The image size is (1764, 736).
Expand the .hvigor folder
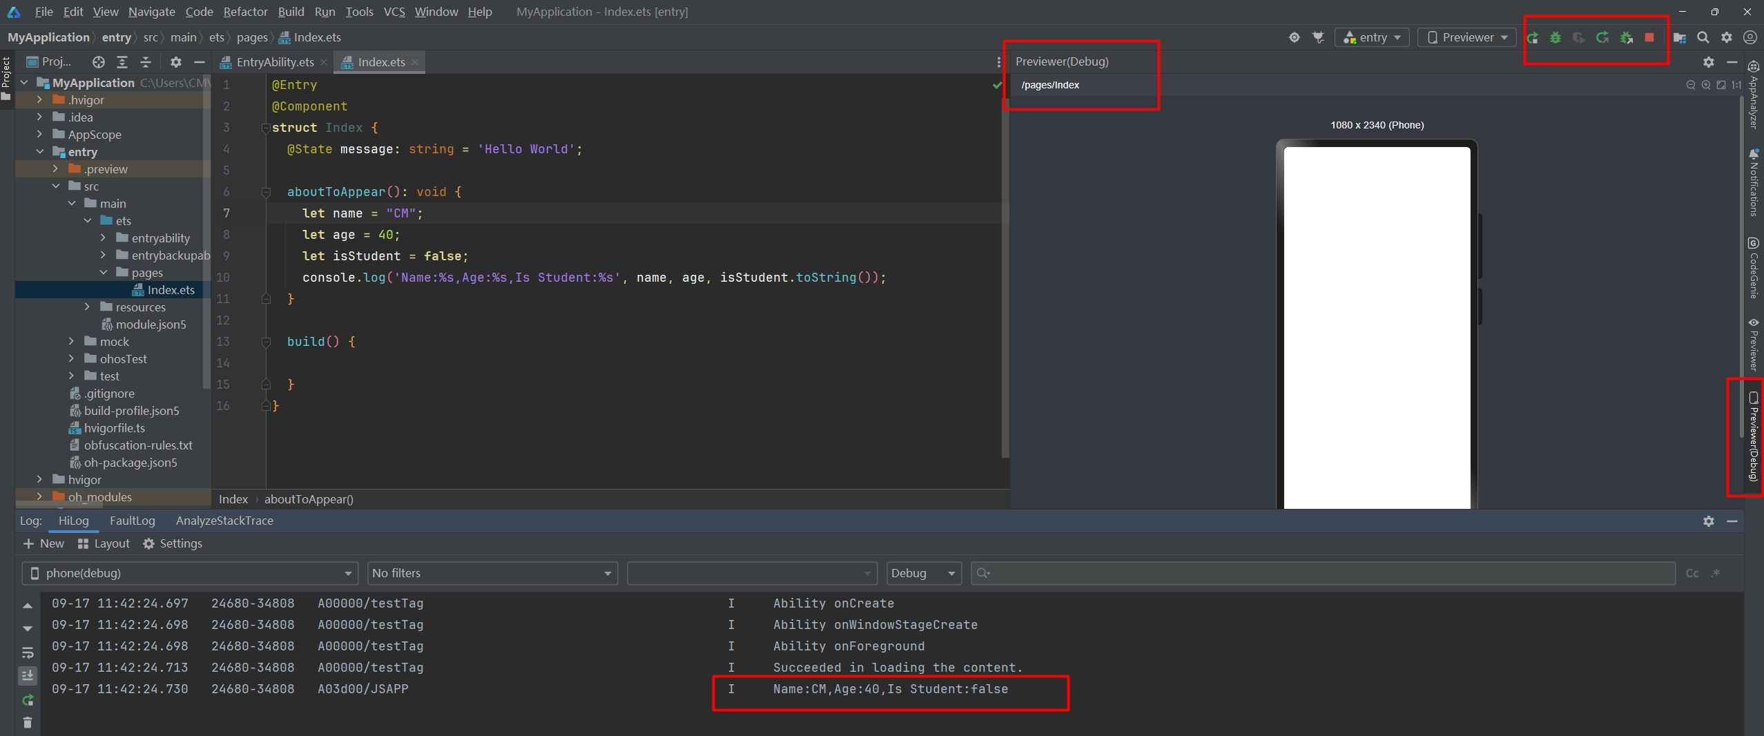39,100
